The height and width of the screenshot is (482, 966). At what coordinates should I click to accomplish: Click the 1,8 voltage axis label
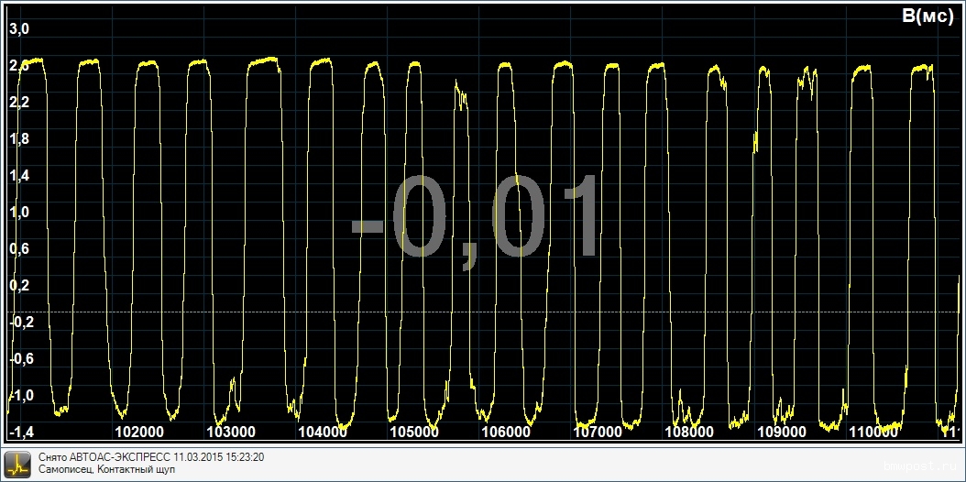click(19, 139)
